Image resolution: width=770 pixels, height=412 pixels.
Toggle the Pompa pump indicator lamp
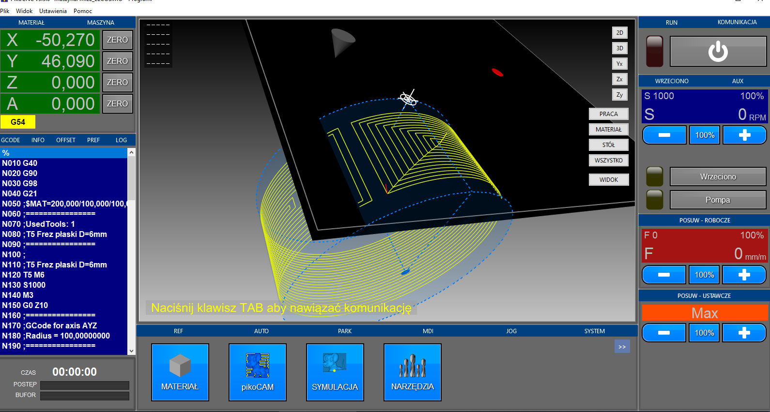pos(655,200)
